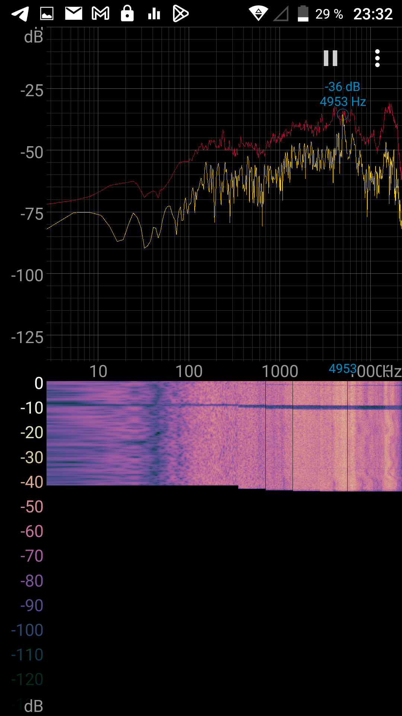The width and height of the screenshot is (402, 716).
Task: Tap the -30 color scale label
Action: (32, 458)
